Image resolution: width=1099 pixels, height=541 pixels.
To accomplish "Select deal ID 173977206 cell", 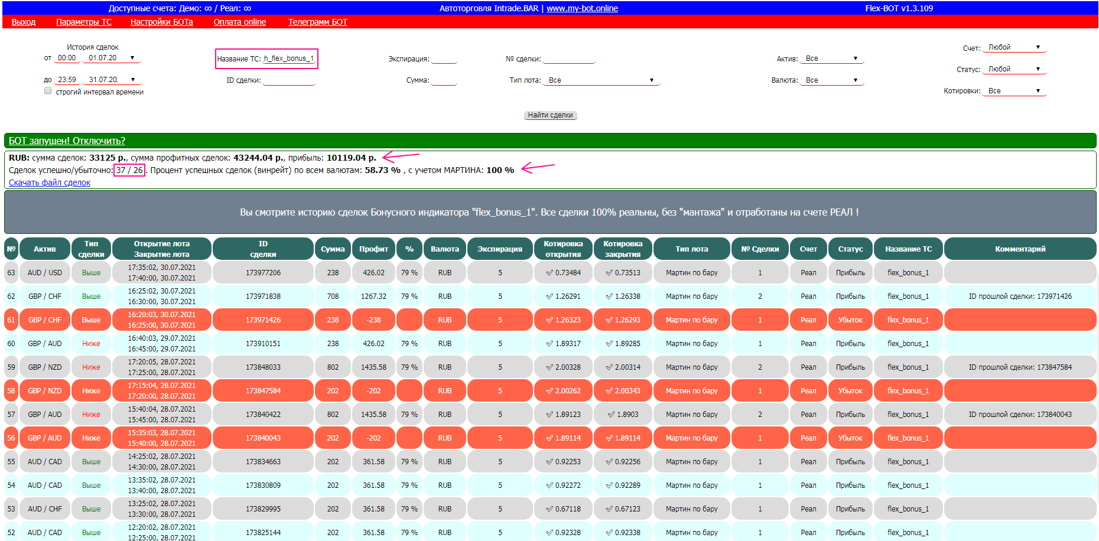I will [x=263, y=273].
